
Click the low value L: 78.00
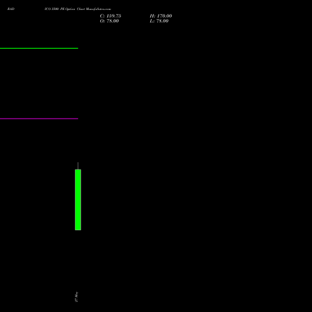point(159,21)
